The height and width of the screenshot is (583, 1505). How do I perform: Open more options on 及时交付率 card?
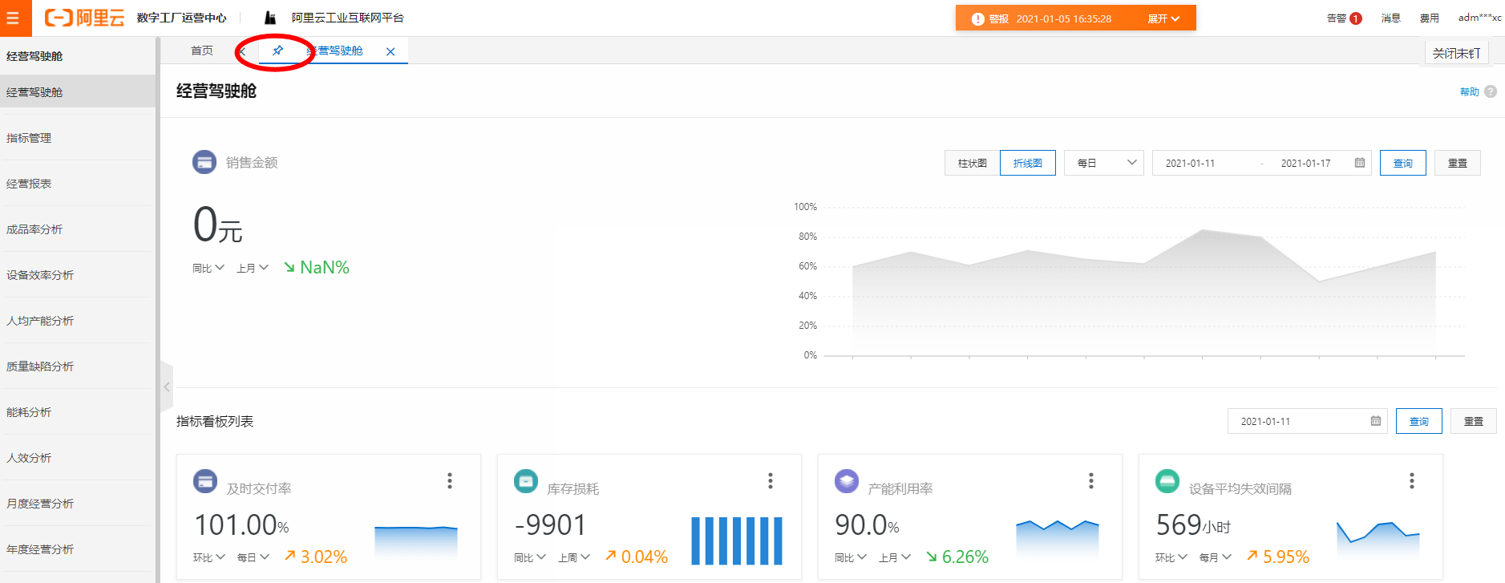pos(450,480)
